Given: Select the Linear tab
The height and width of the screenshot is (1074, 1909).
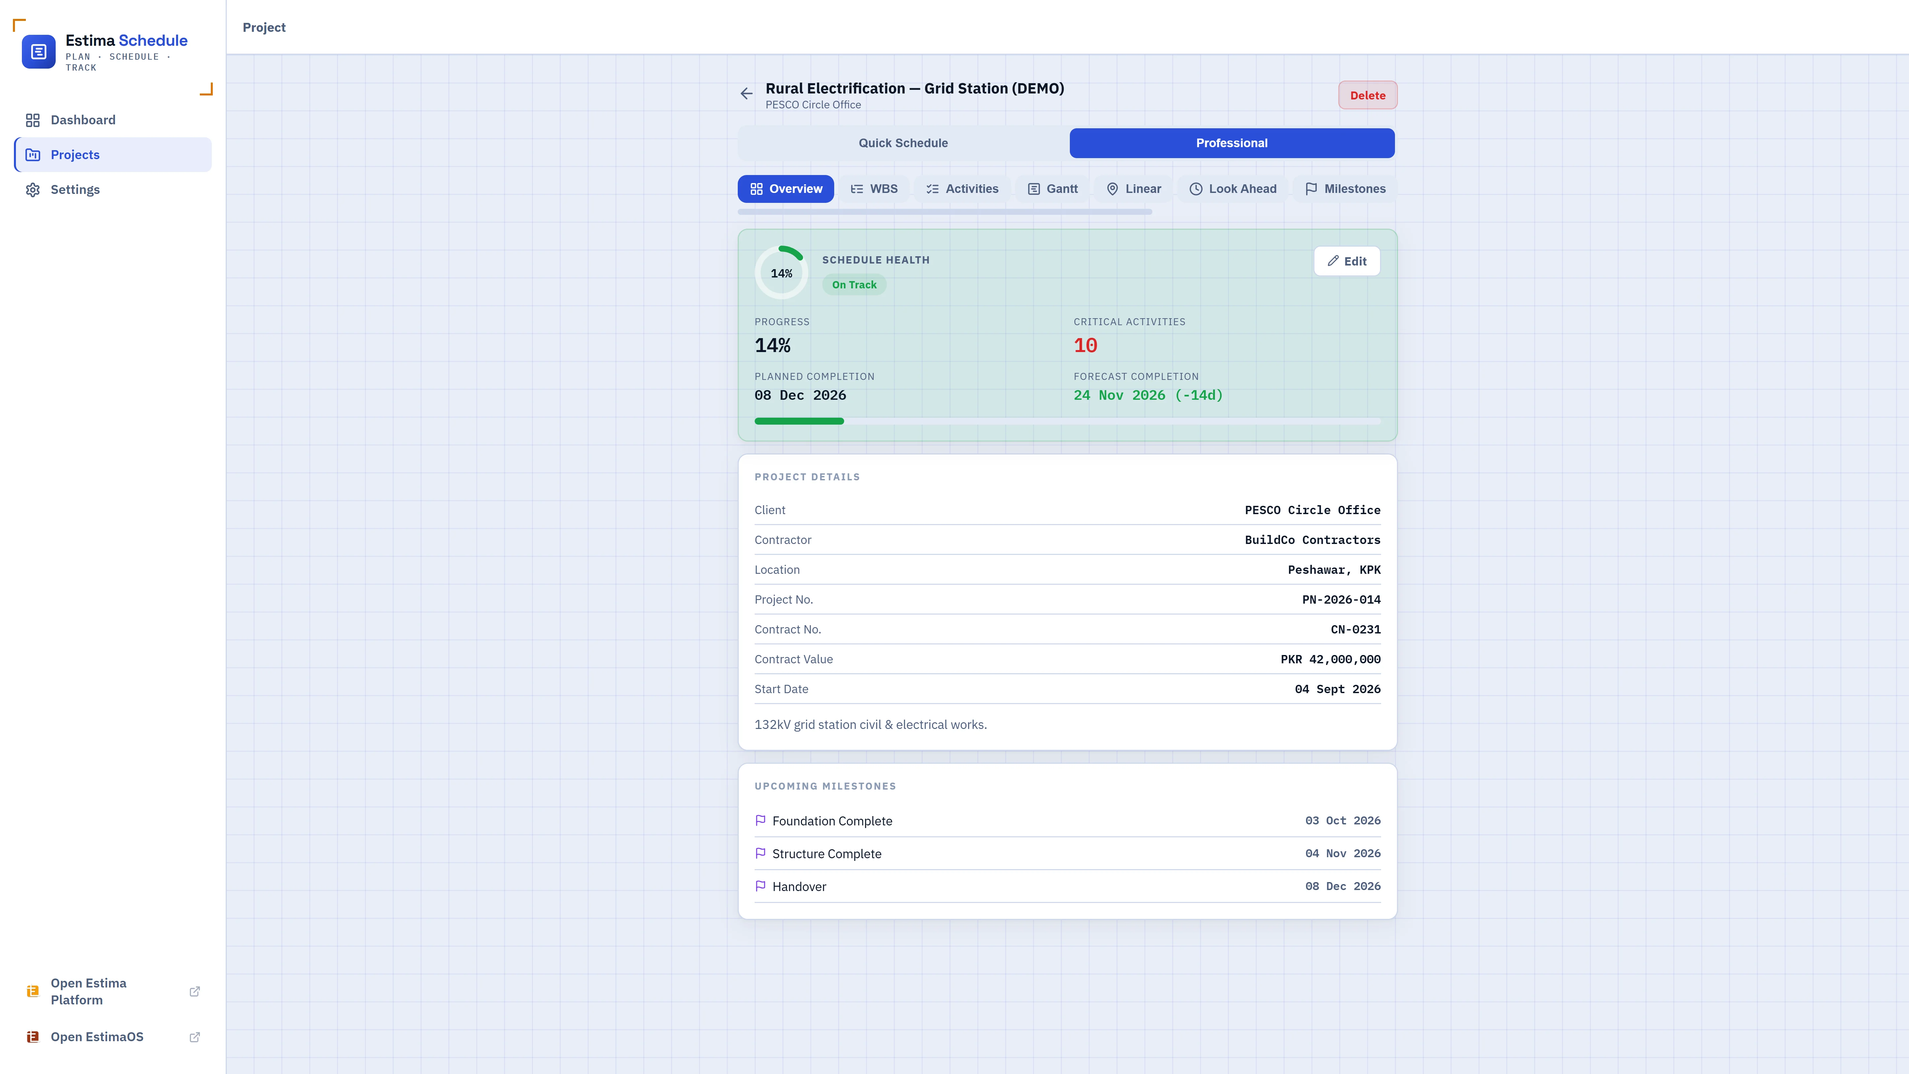Looking at the screenshot, I should (1133, 189).
